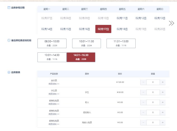Viewport: 177px width, 131px height.
Task: Click plus for 残疾人免票 ticket quantity
Action: pyautogui.click(x=163, y=123)
